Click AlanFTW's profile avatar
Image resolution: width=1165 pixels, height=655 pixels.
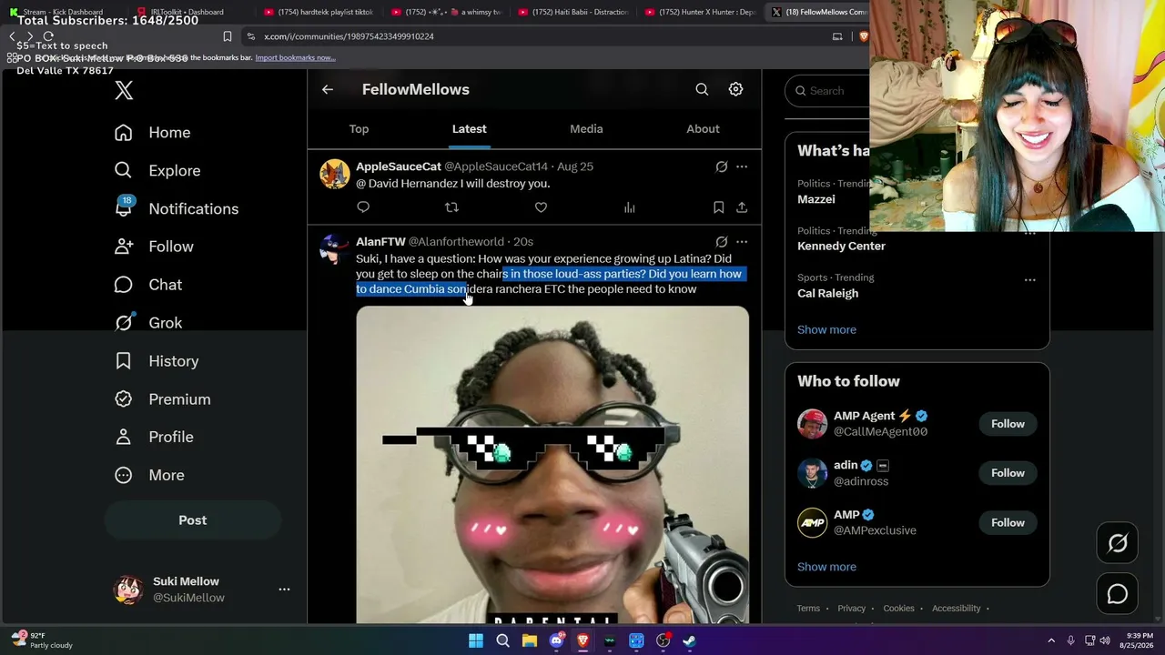pyautogui.click(x=334, y=249)
